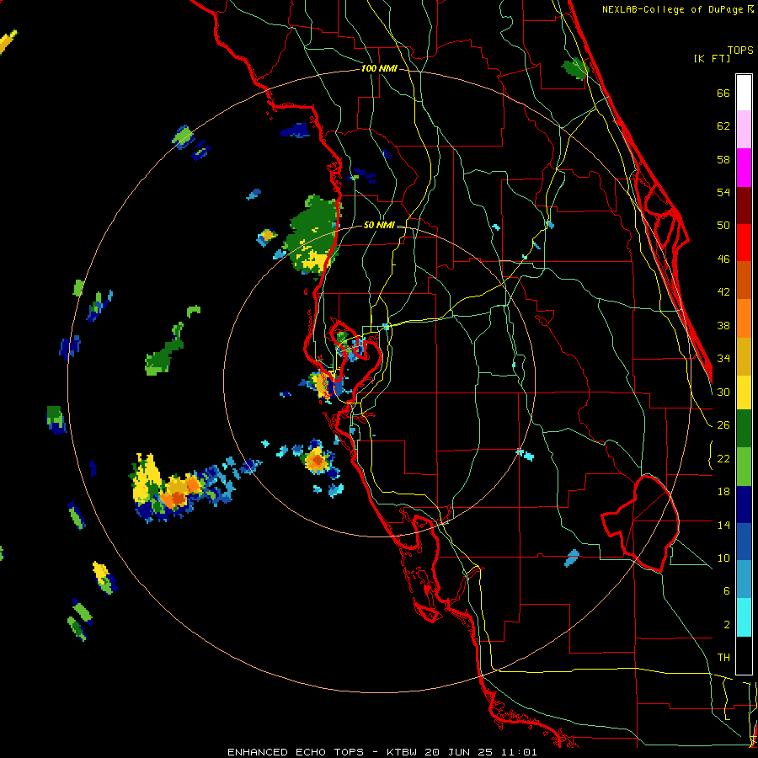Click the 6 legend value
The height and width of the screenshot is (758, 758).
[x=727, y=591]
